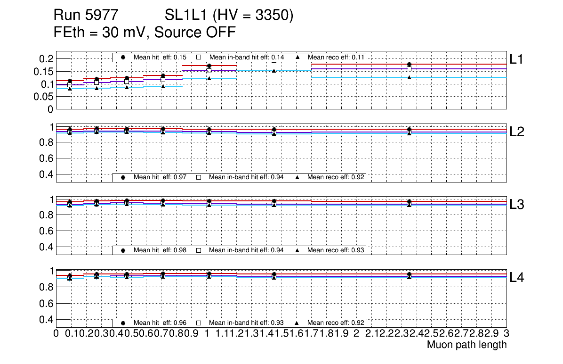The height and width of the screenshot is (364, 563).
Task: Click the L3 panel label
Action: pyautogui.click(x=516, y=205)
